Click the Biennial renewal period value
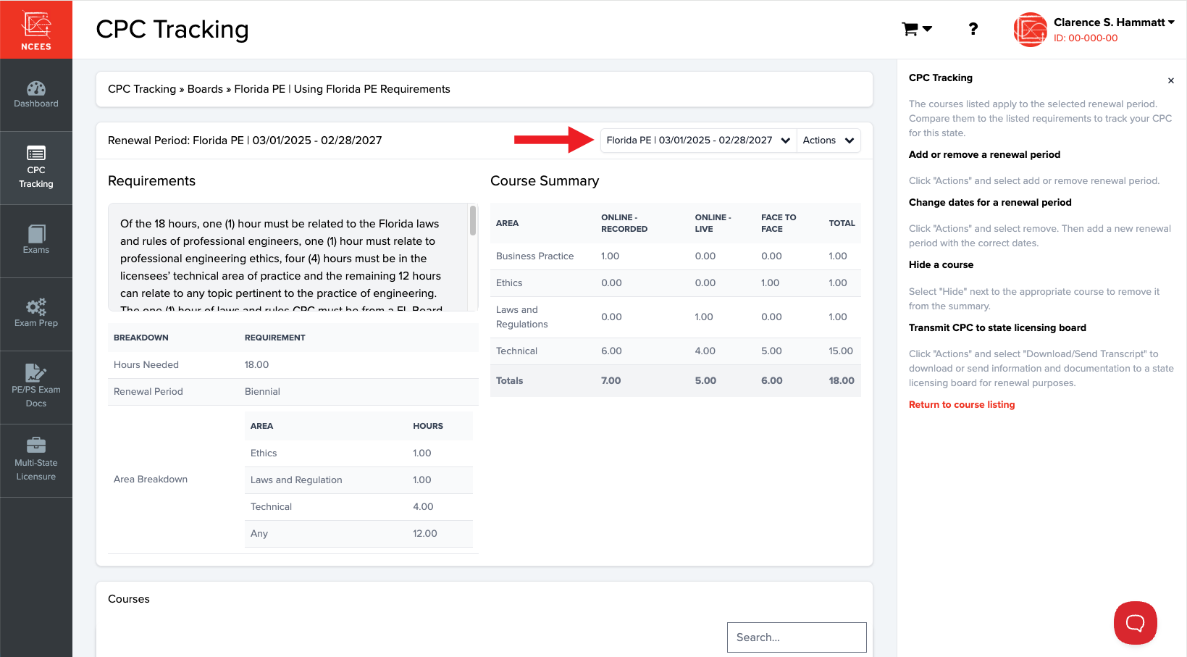The image size is (1187, 657). point(262,392)
